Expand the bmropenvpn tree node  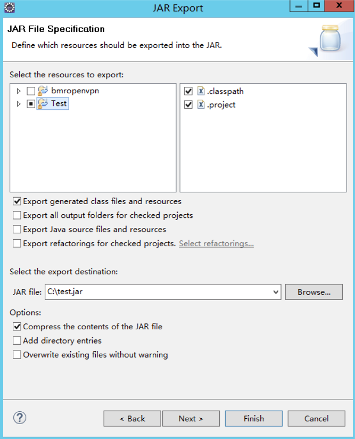click(x=19, y=91)
